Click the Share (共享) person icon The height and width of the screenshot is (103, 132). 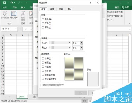tap(123, 7)
